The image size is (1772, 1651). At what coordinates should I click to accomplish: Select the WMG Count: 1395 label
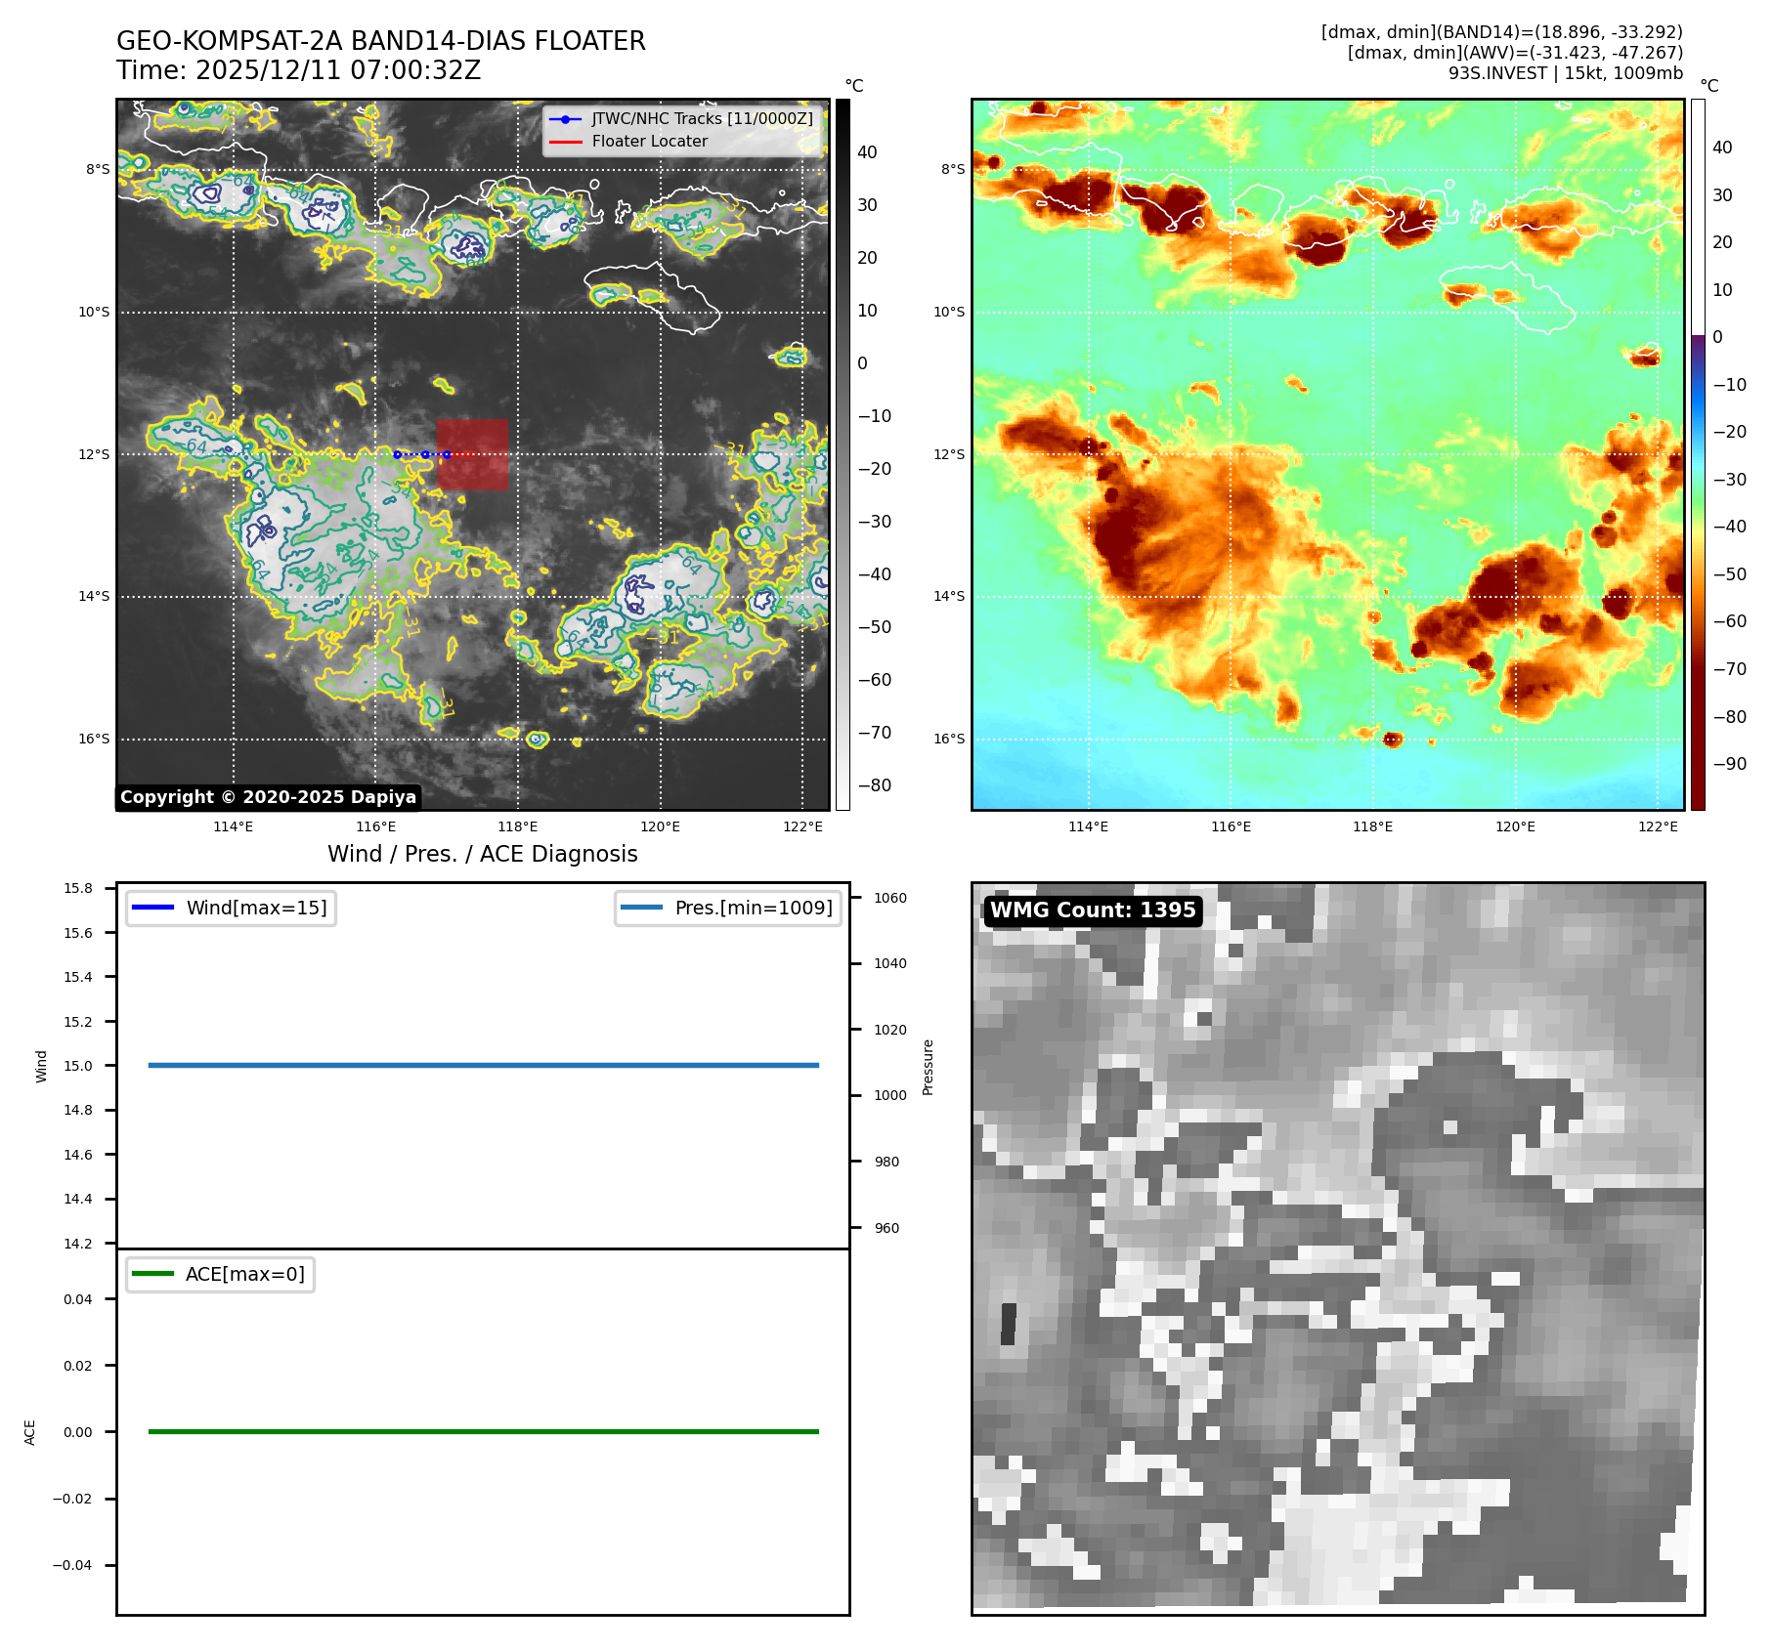[x=1092, y=910]
